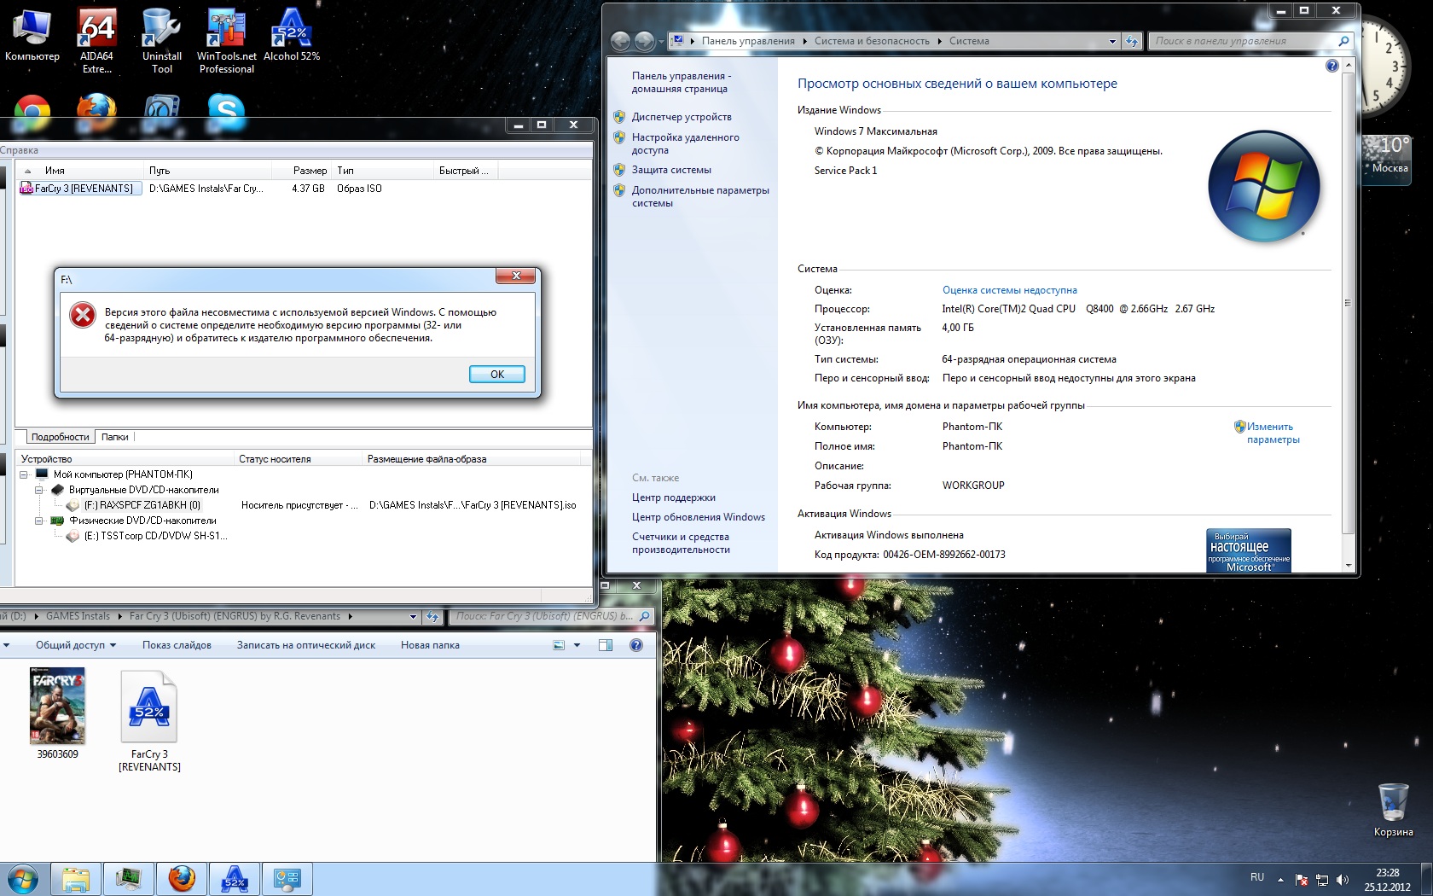Screen dimensions: 1433x896
Task: Open Windows Explorer from the taskbar
Action: (x=76, y=879)
